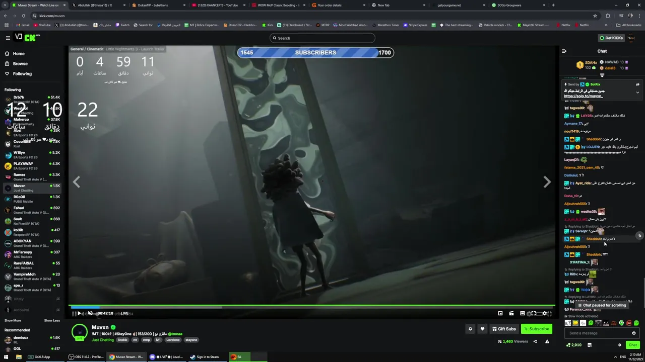
Task: Resume chat paused for scrolling
Action: click(x=602, y=305)
